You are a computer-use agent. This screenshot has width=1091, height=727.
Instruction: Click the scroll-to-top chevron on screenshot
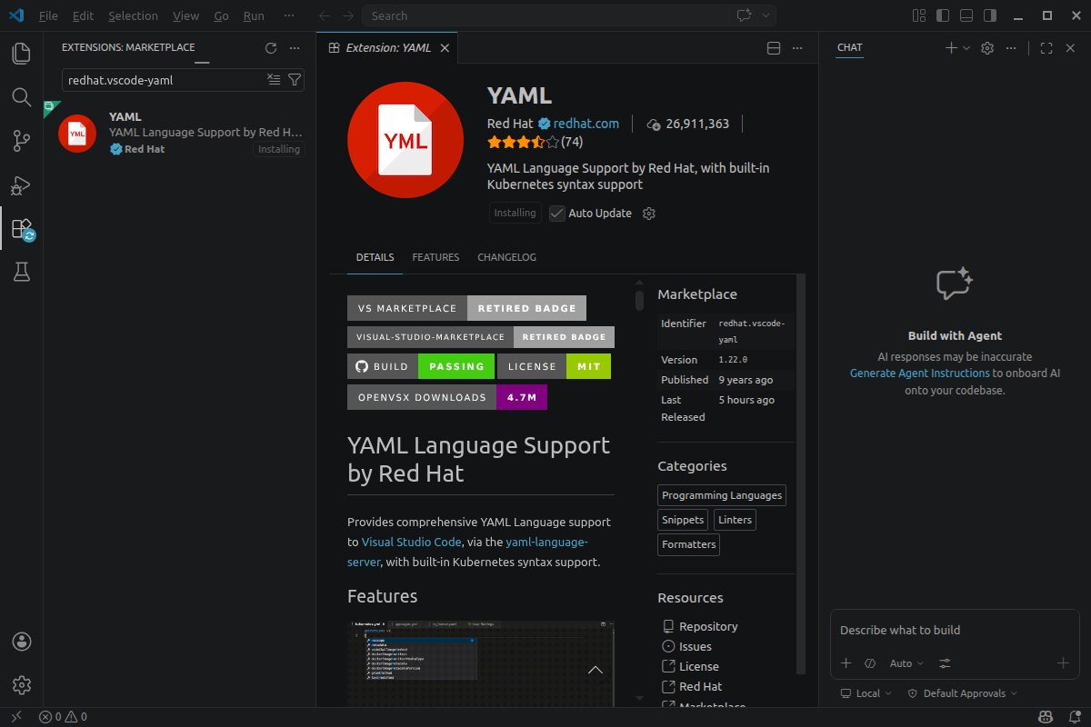(596, 670)
